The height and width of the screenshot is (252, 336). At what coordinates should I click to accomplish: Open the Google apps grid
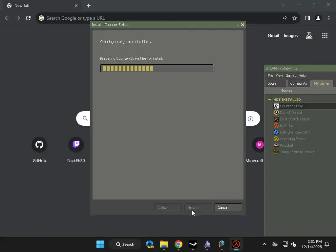tap(325, 35)
